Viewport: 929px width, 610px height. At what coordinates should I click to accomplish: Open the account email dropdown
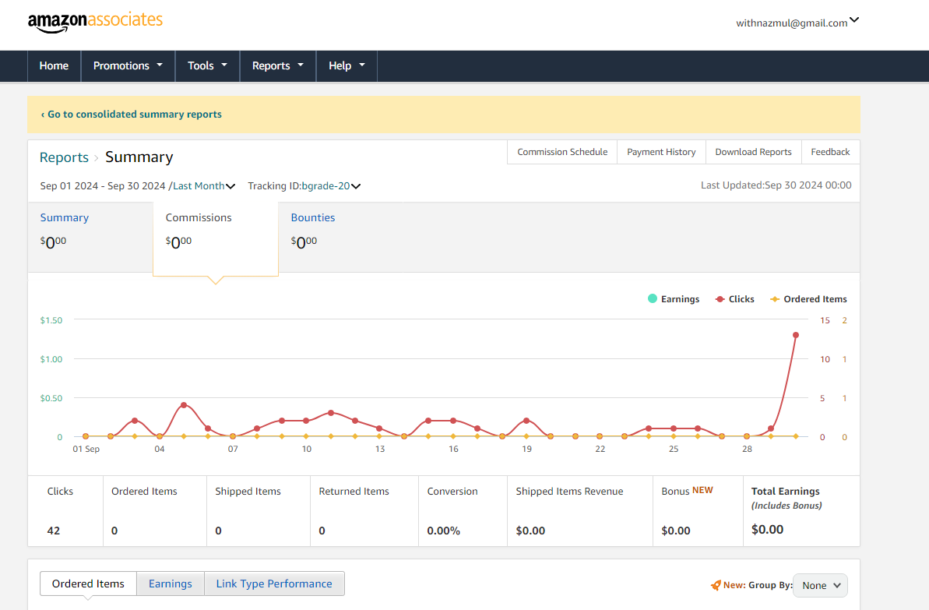pos(797,22)
